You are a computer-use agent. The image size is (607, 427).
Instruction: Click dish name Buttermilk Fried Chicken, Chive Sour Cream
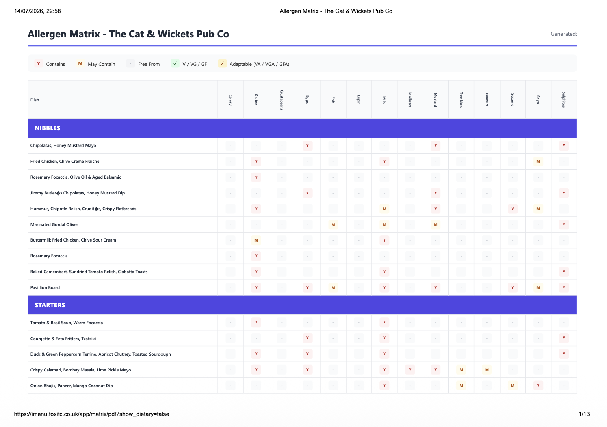tap(73, 240)
